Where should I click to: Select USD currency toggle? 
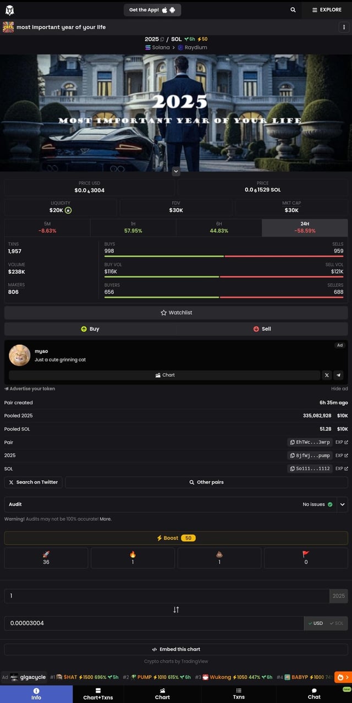(315, 623)
